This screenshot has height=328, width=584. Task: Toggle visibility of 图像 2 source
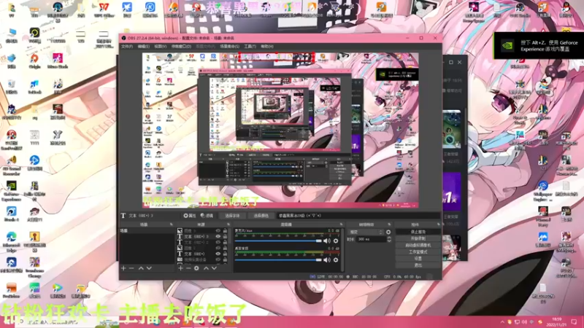tap(218, 248)
